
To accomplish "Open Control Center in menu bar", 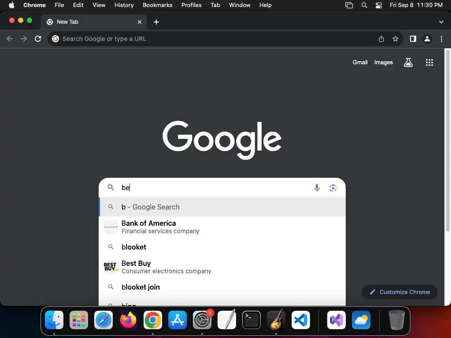I will (x=379, y=5).
